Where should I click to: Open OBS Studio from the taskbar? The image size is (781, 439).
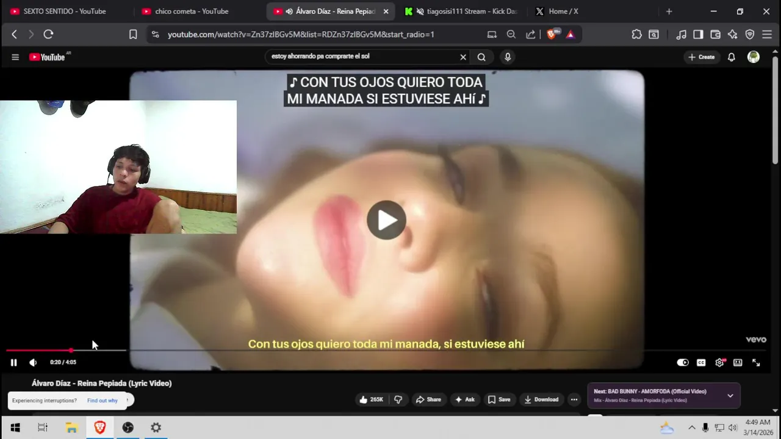pyautogui.click(x=128, y=428)
